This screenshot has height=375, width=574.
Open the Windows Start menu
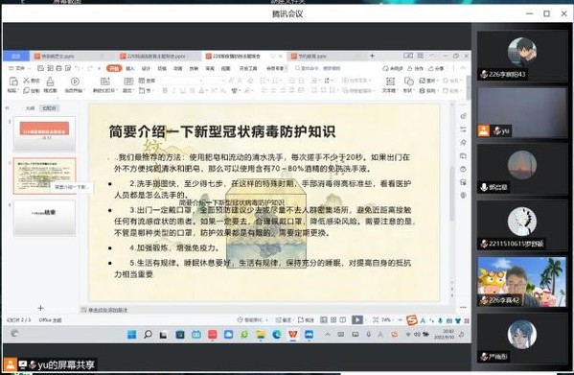click(x=132, y=334)
